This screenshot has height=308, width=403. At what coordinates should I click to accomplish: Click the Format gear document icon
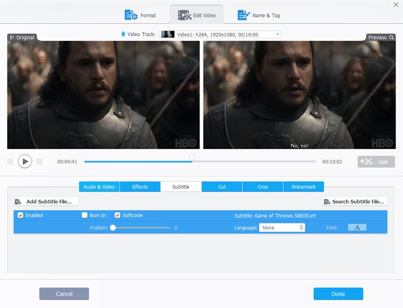131,15
